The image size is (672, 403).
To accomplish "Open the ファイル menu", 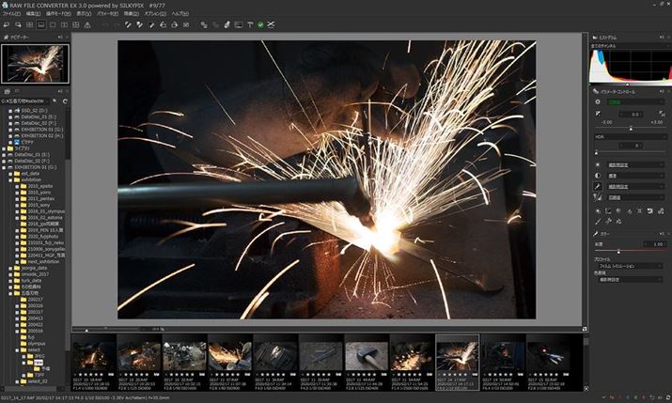I will pyautogui.click(x=11, y=14).
